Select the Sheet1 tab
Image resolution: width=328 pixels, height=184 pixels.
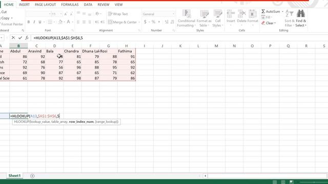pos(14,176)
